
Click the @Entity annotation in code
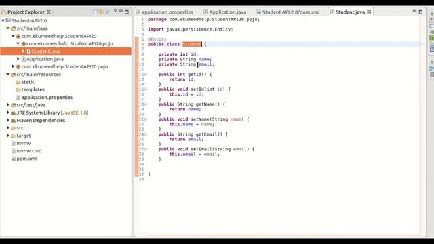pos(157,39)
